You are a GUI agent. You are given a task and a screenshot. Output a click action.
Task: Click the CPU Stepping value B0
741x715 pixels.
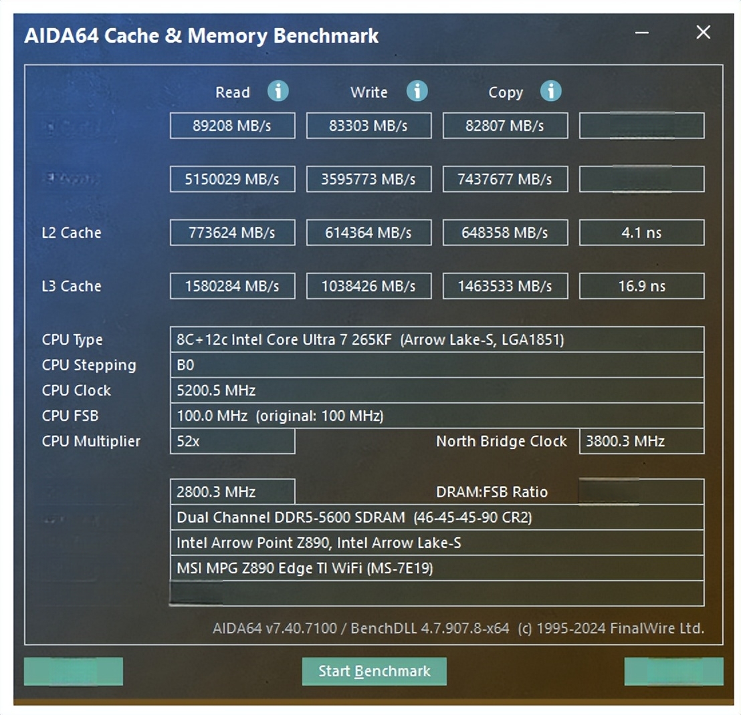tap(437, 365)
